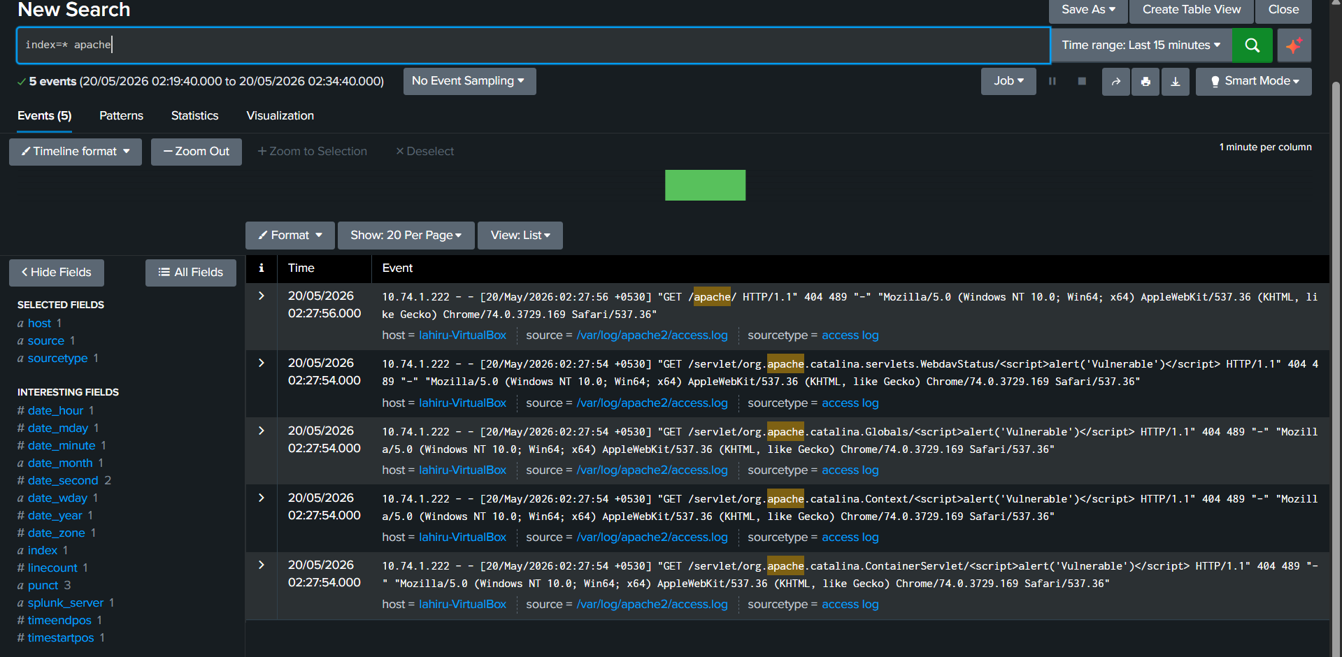Open the splunk_server field
The width and height of the screenshot is (1342, 657).
click(66, 603)
